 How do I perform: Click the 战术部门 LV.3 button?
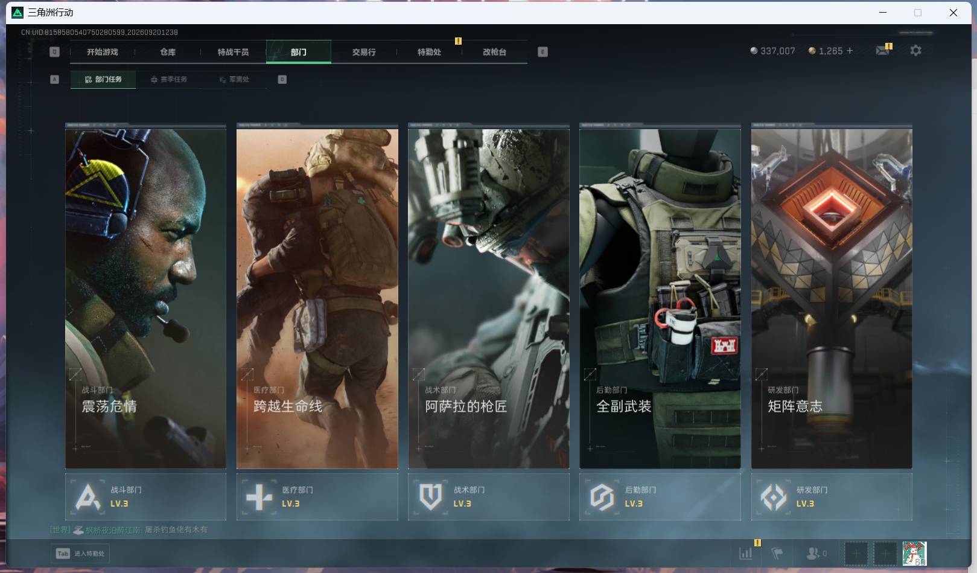(489, 497)
